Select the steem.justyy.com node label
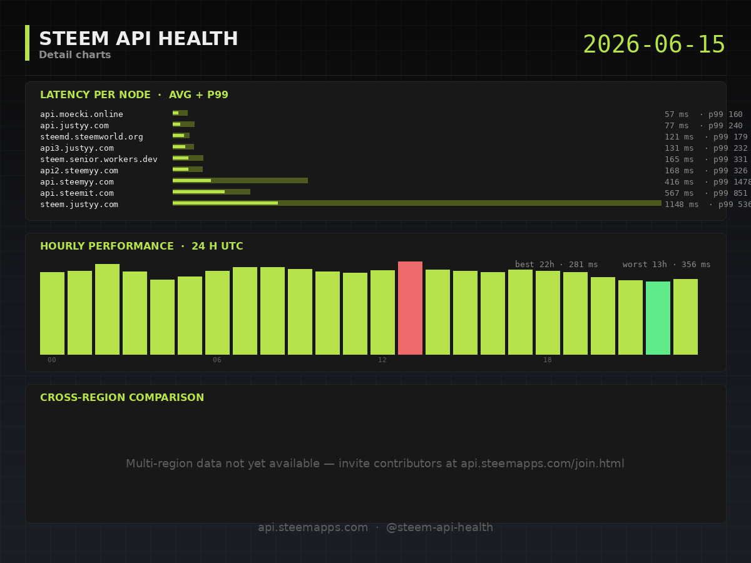This screenshot has width=751, height=563. pyautogui.click(x=79, y=205)
